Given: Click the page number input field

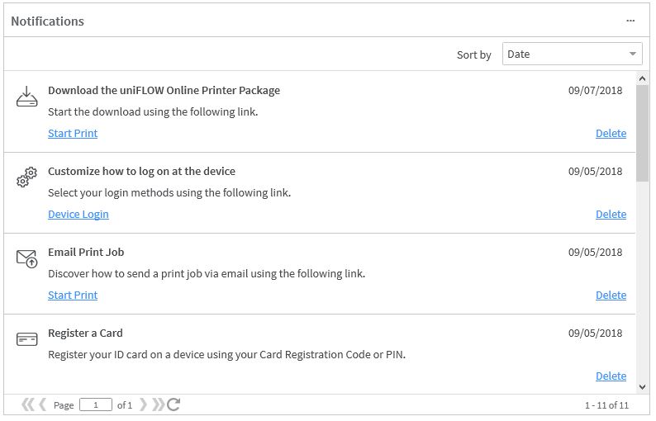Looking at the screenshot, I should click(x=96, y=405).
